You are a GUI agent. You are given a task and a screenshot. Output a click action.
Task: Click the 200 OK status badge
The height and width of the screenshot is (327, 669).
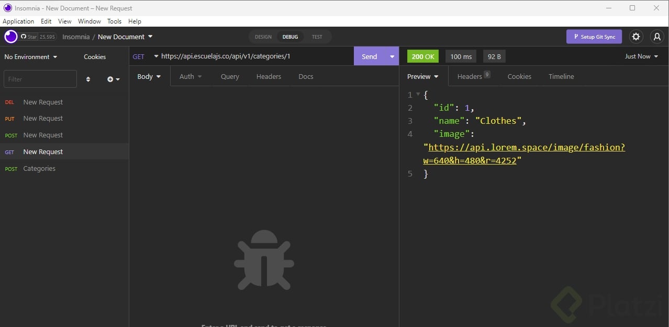[x=423, y=56]
